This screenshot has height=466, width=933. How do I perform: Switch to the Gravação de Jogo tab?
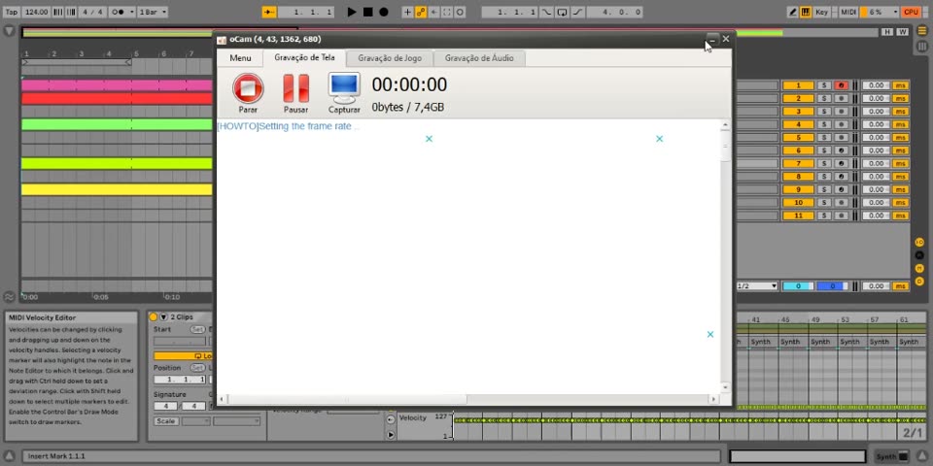[389, 58]
